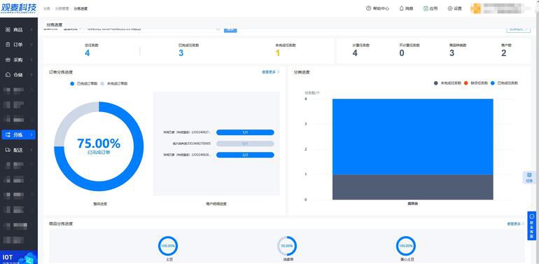Select the 订单 sidebar icon

tap(8, 45)
